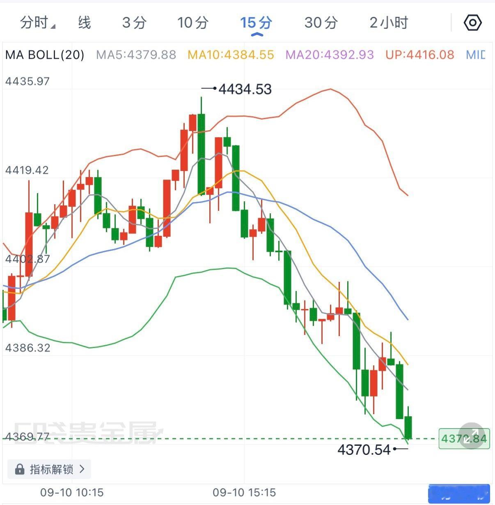The image size is (495, 505).
Task: Select the 3分 interval tab
Action: tap(134, 23)
